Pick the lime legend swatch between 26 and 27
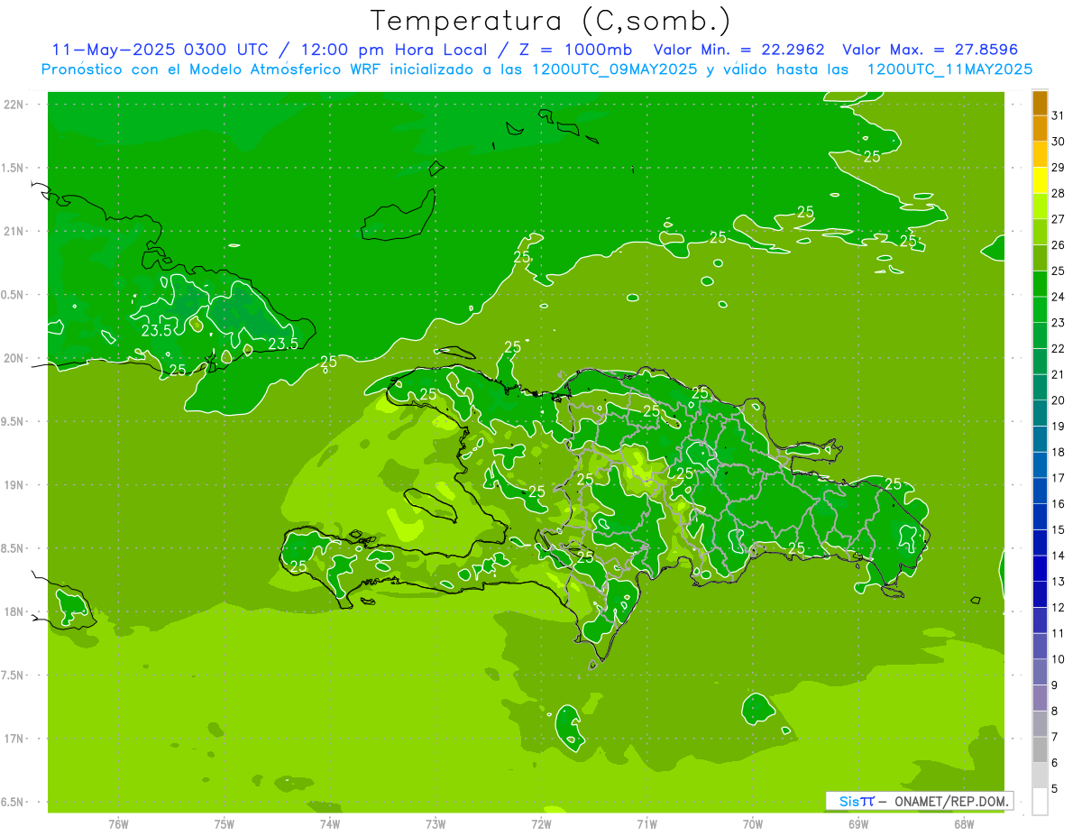 [x=1040, y=233]
